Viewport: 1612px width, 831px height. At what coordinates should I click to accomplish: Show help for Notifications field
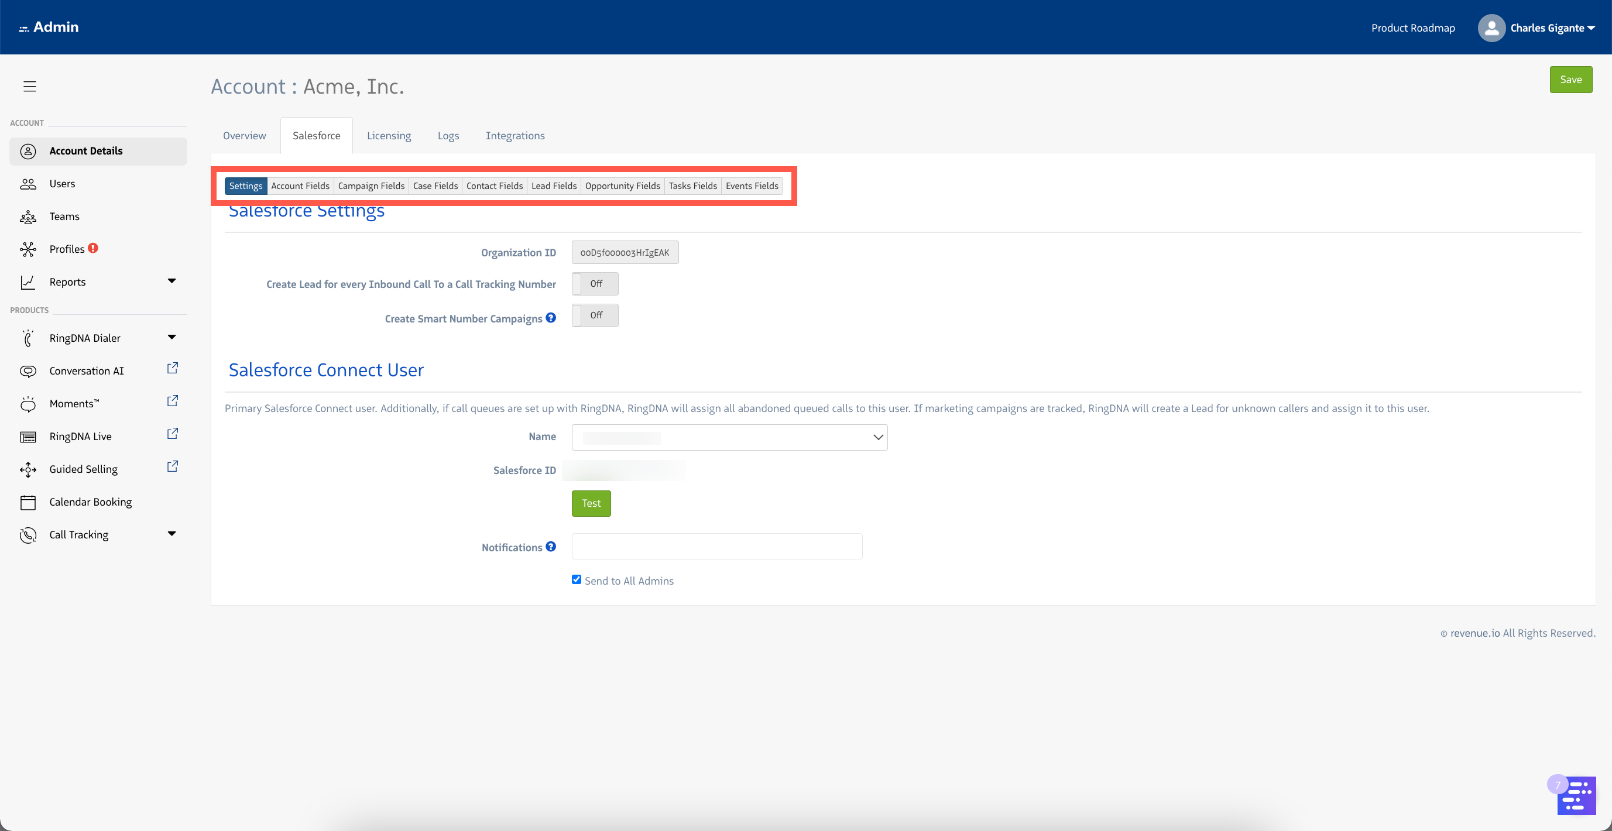[x=551, y=547]
